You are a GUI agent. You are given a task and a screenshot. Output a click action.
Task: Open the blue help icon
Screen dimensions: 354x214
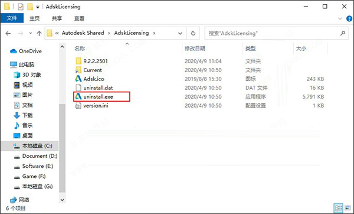[349, 18]
